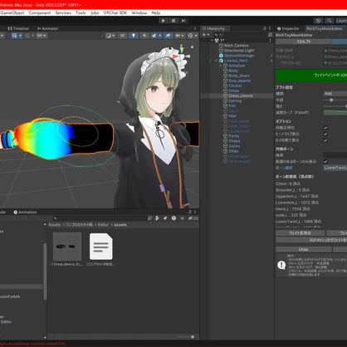Open the shading draw mode dropdown

pyautogui.click(x=110, y=36)
